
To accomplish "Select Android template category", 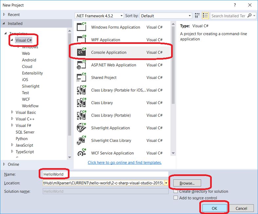I will click(x=29, y=60).
